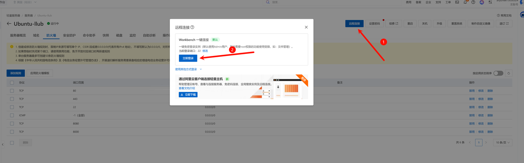Click the 制作自定义镜像 button

point(481,24)
